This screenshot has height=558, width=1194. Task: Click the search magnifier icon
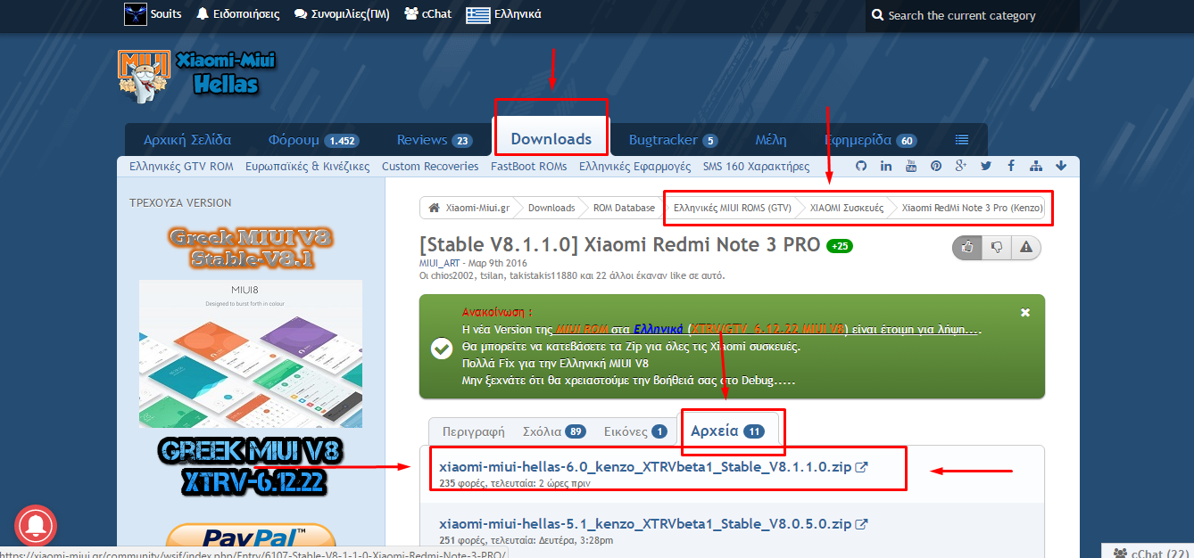[x=878, y=15]
